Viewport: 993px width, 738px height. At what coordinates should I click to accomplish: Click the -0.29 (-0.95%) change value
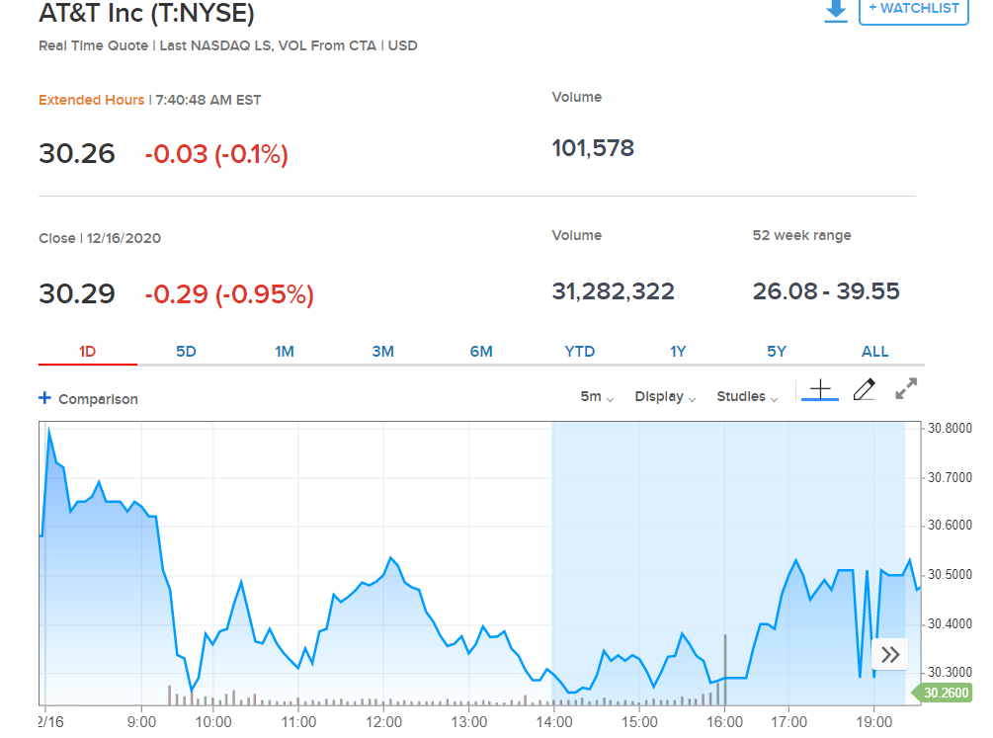point(229,294)
